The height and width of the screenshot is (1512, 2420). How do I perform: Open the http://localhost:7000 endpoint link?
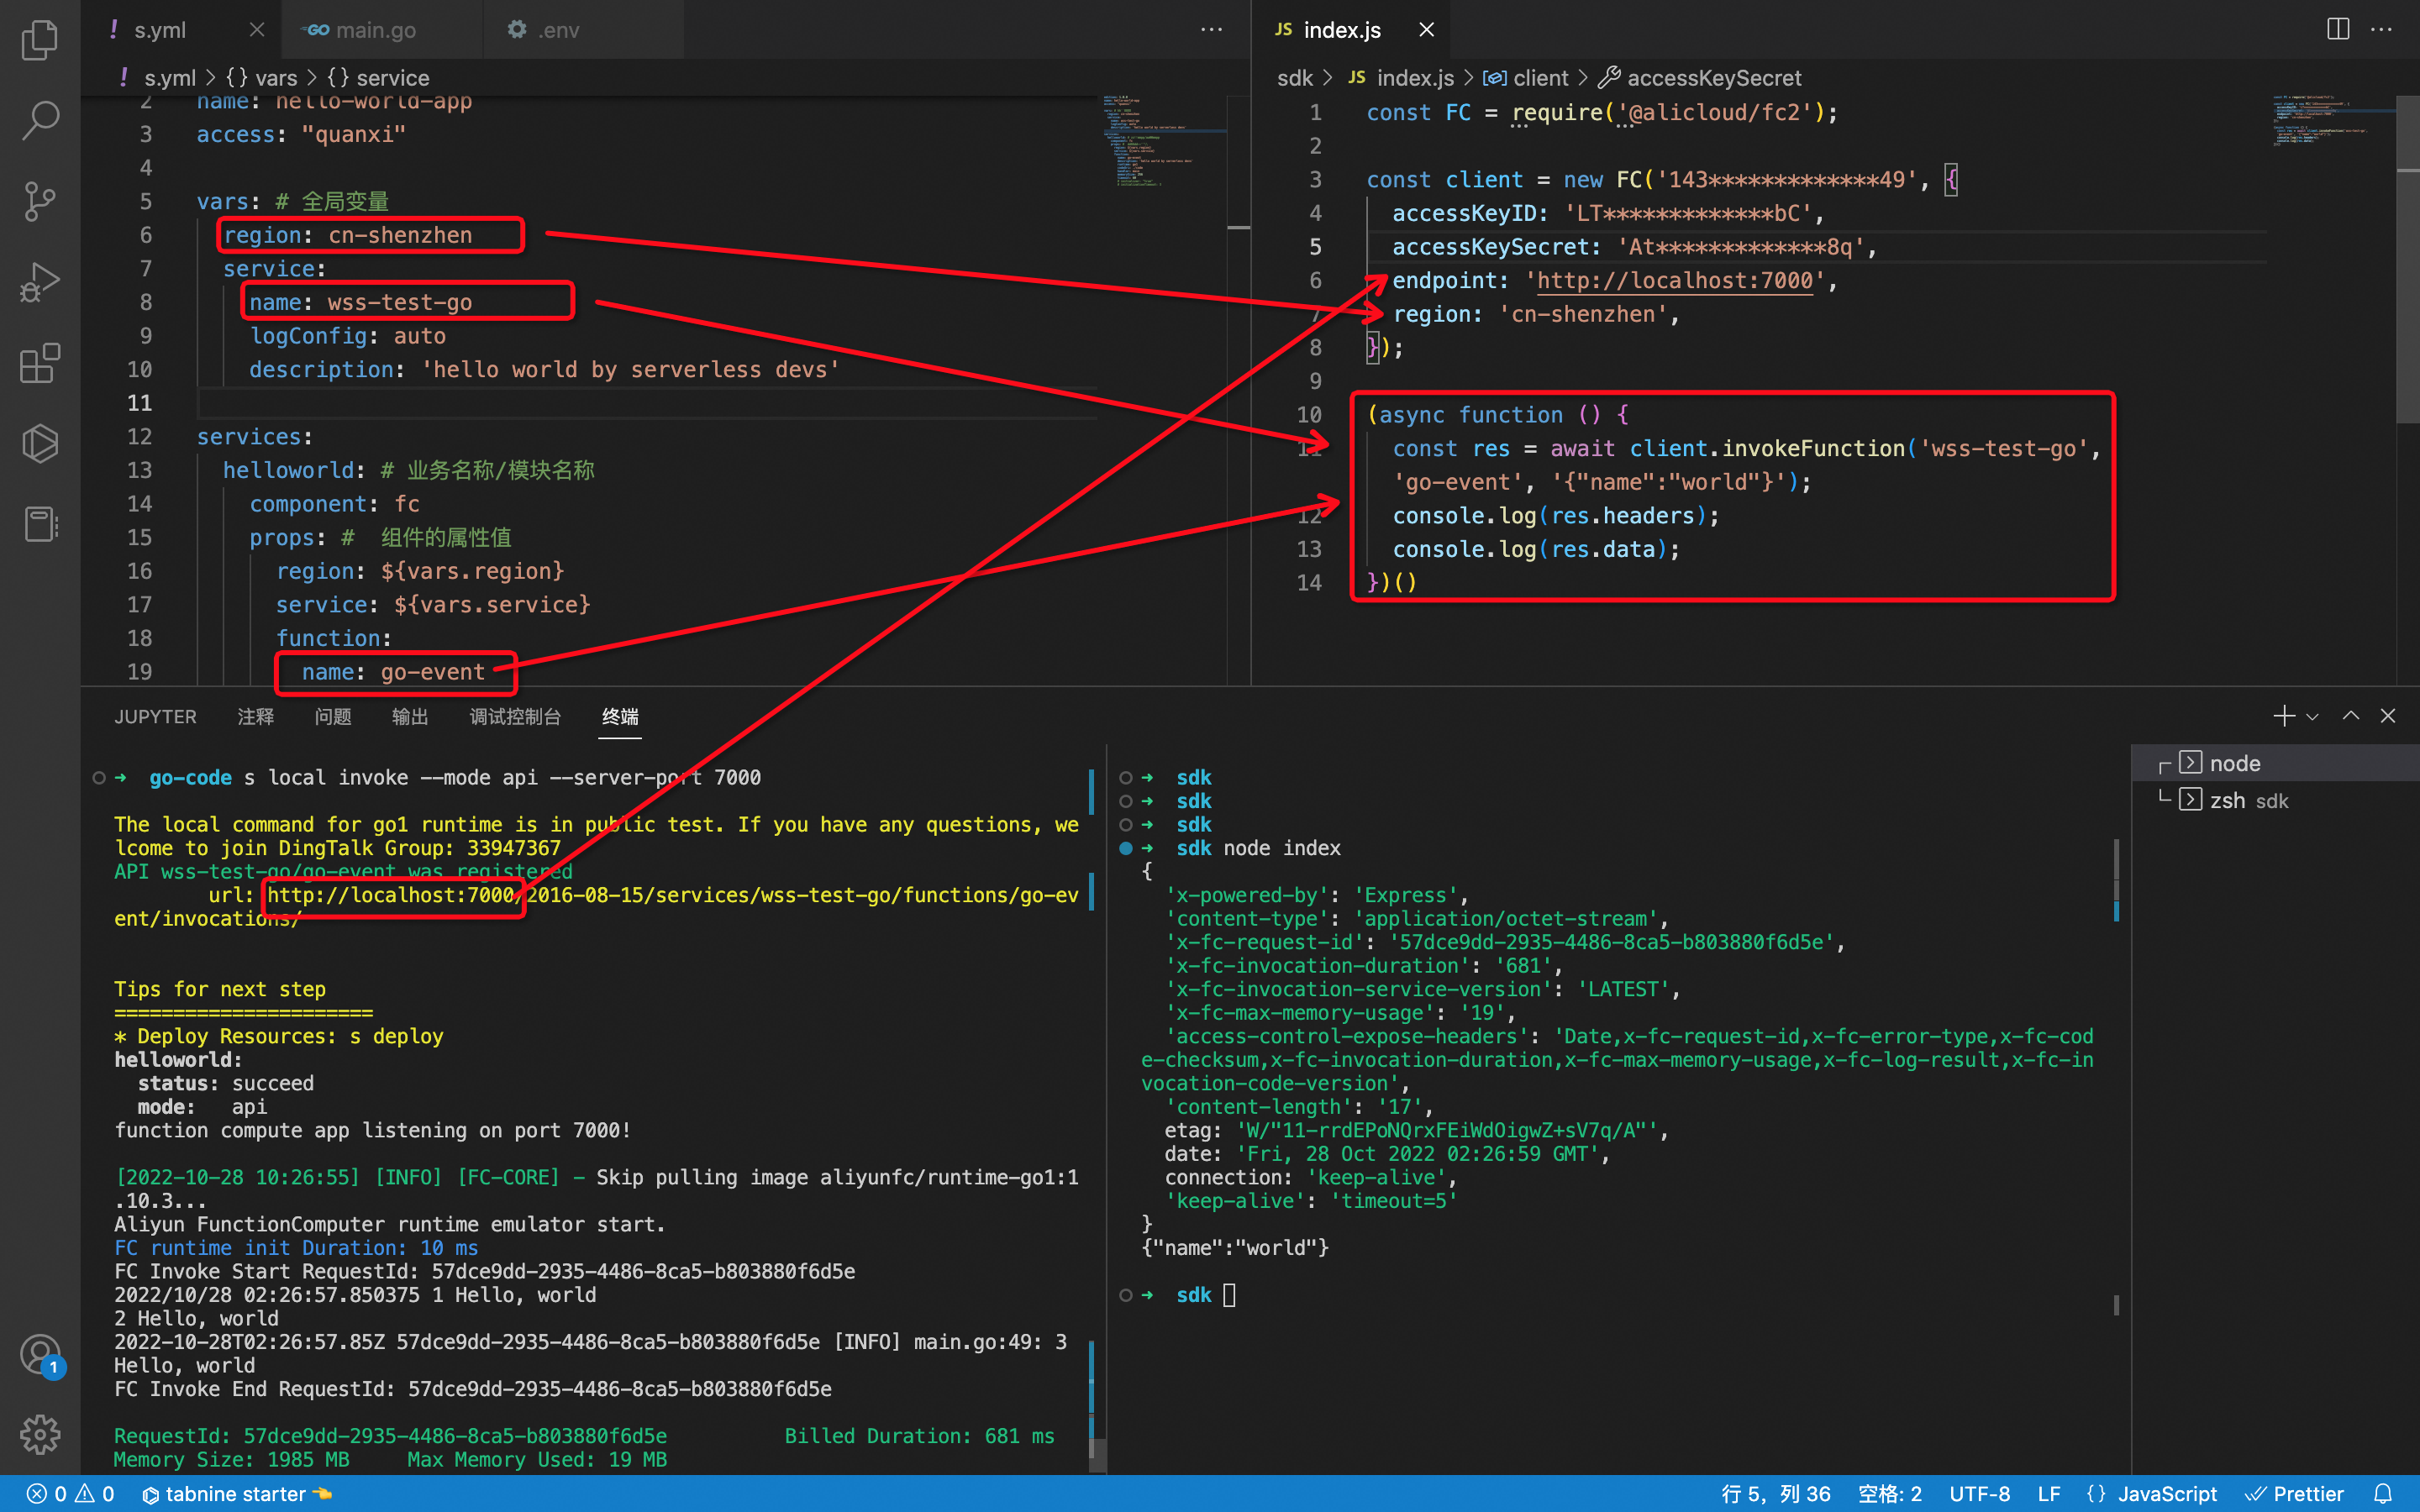pos(1674,281)
